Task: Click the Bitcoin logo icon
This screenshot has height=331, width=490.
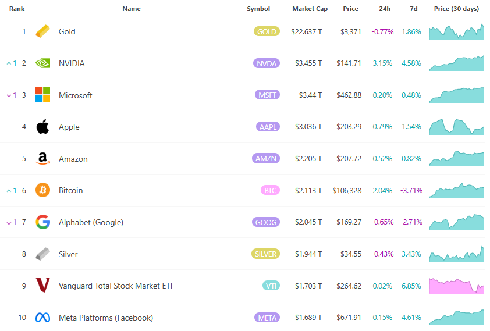Action: coord(43,190)
